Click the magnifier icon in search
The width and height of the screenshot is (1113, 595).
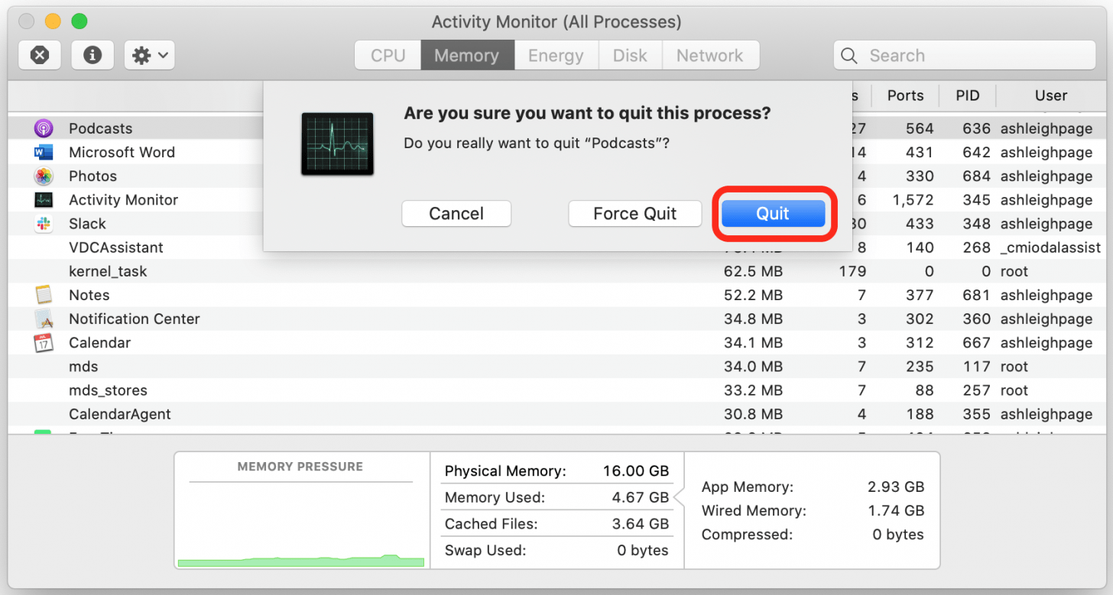[x=849, y=55]
